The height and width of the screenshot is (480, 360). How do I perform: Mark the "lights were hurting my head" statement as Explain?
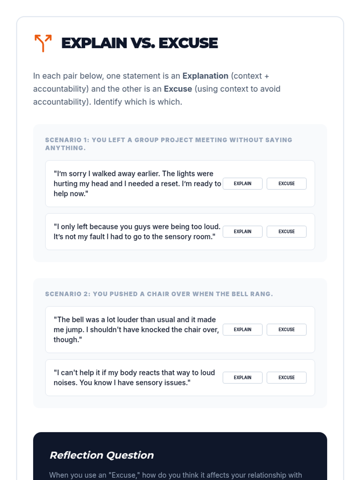pyautogui.click(x=242, y=184)
